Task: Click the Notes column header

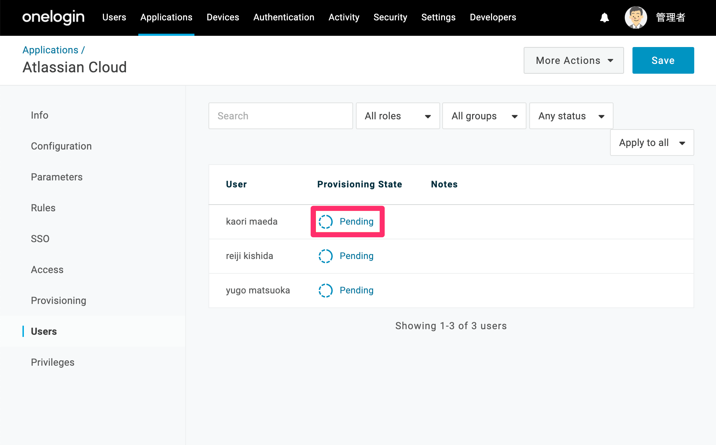Action: click(x=444, y=184)
